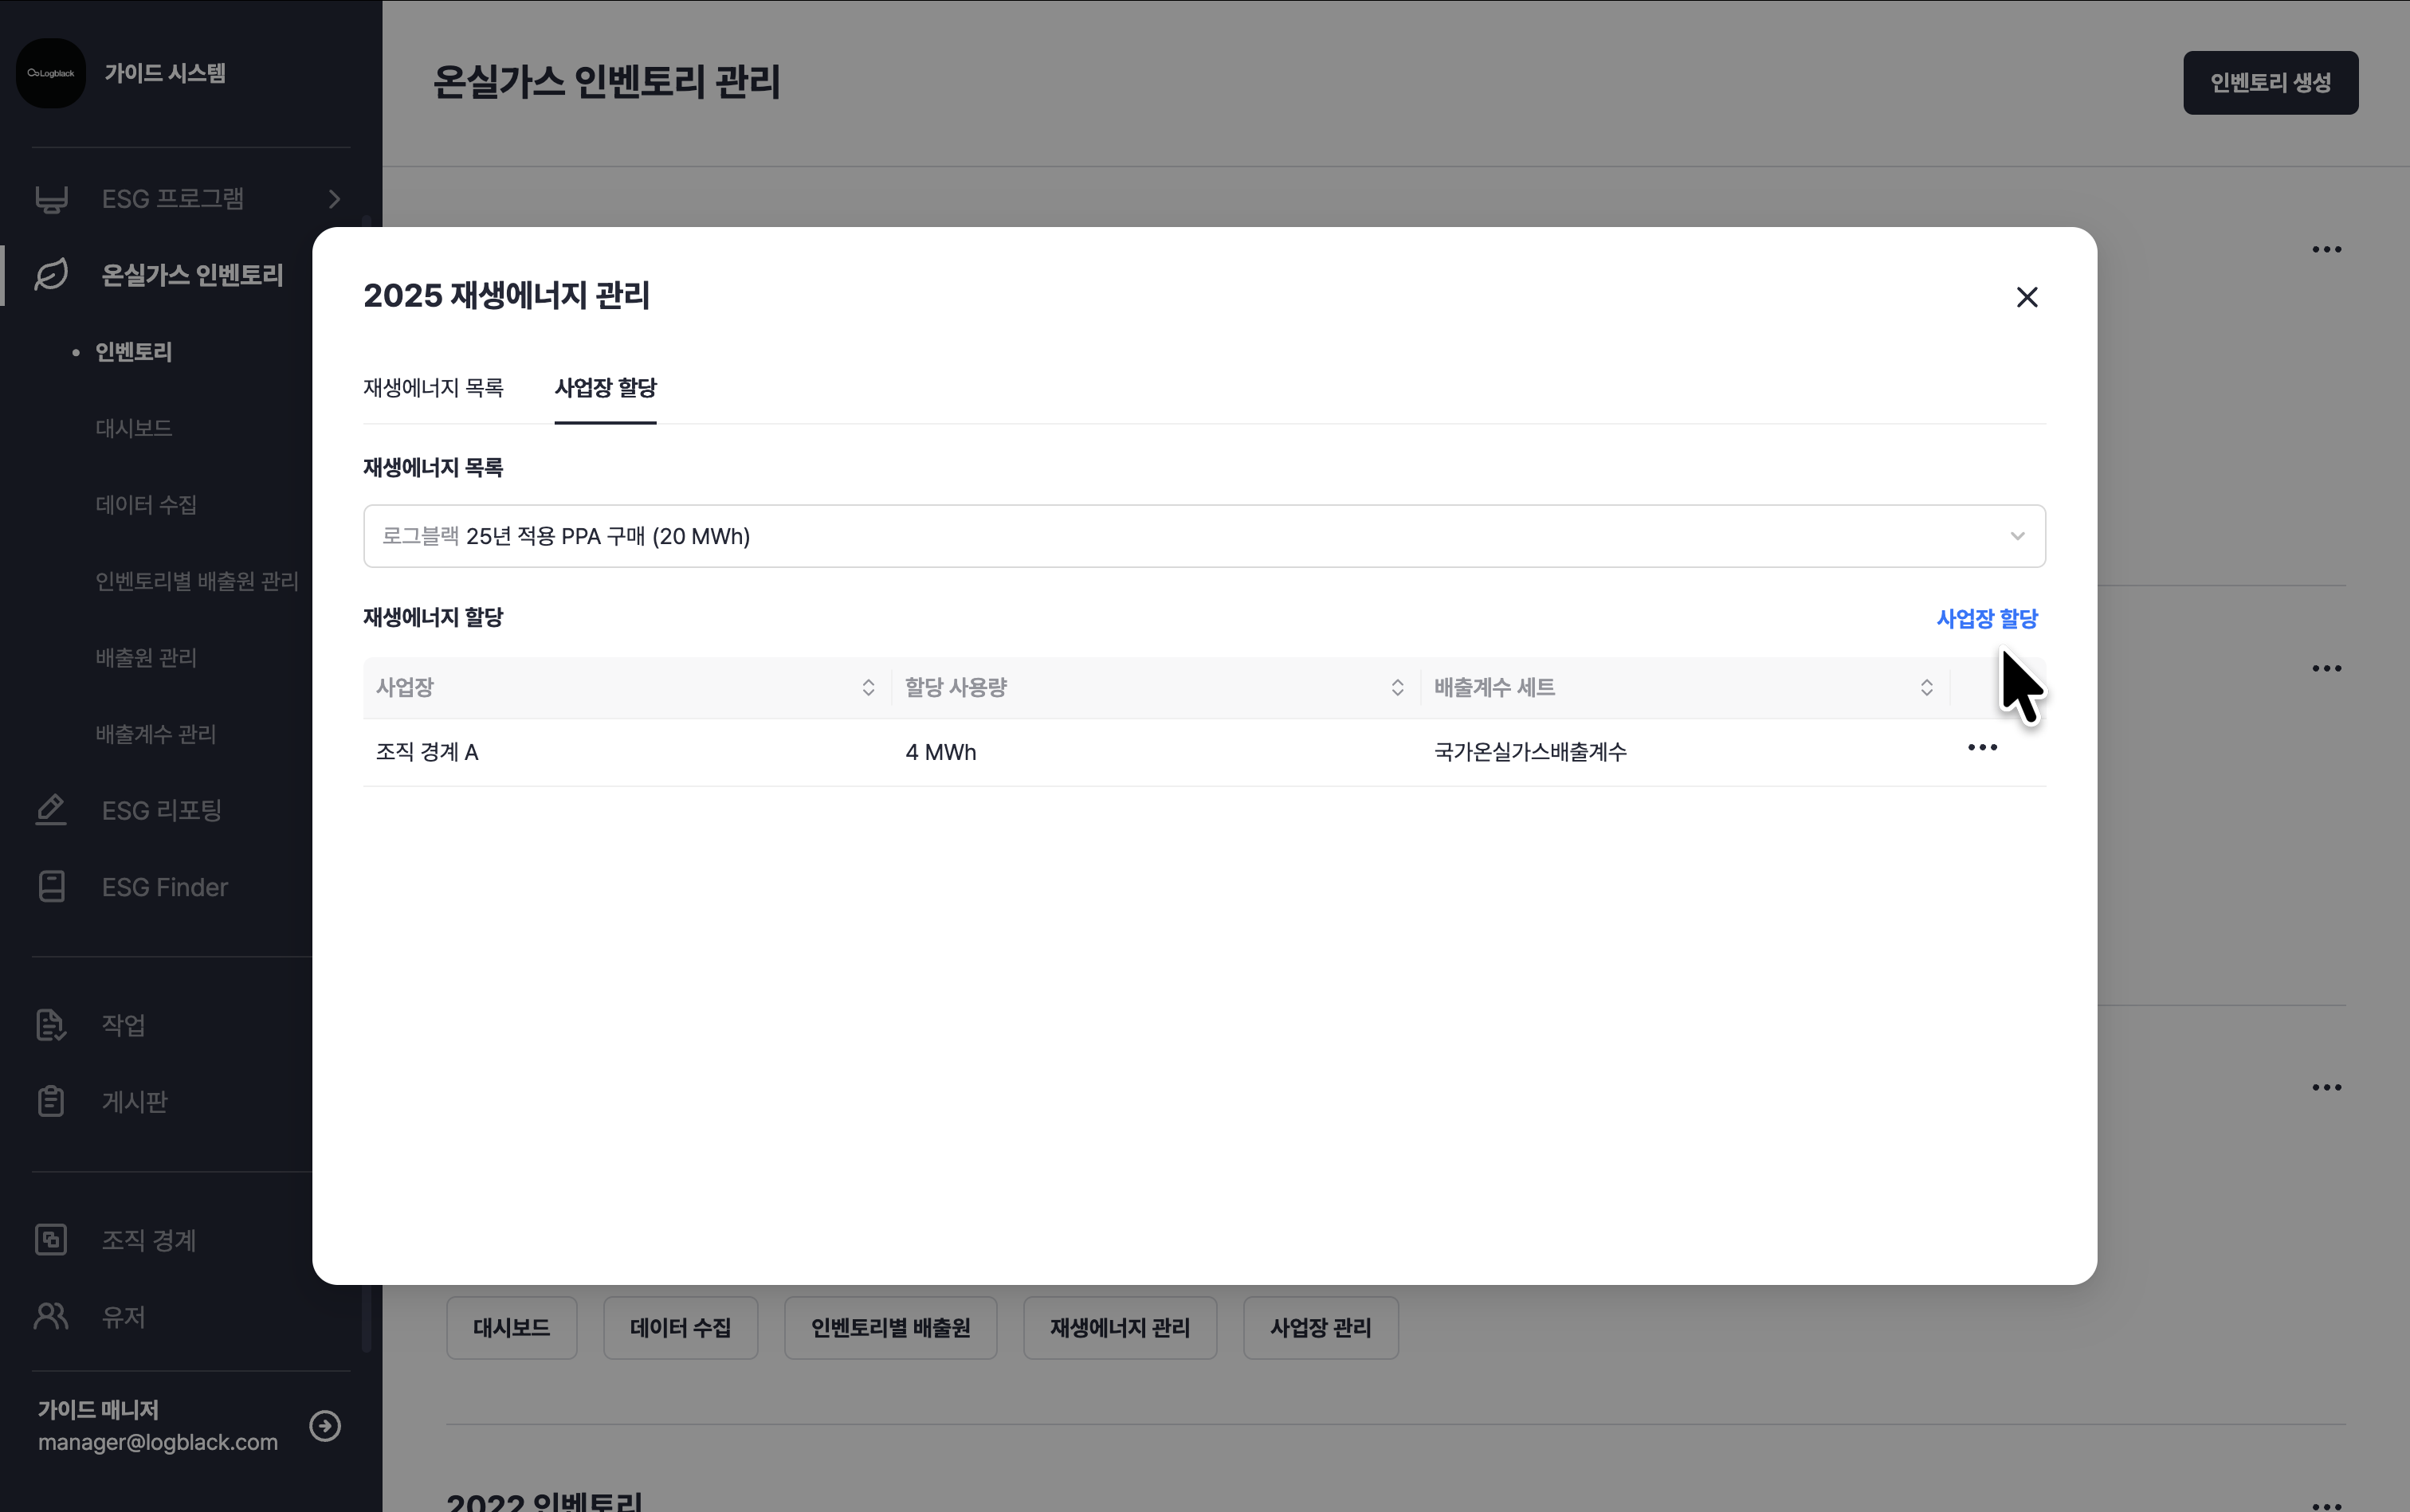Click the 온실가스 인벤토리 leaf icon
The image size is (2410, 1512).
pyautogui.click(x=51, y=275)
